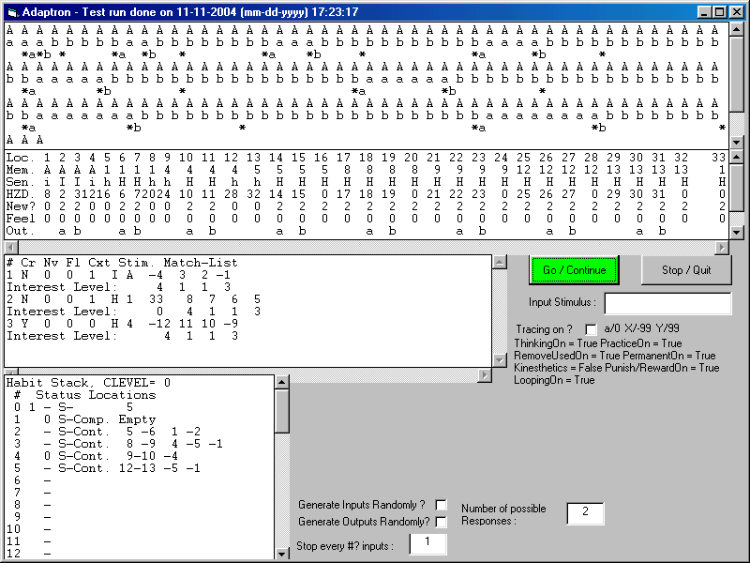Click the 'Tracing on ?' label
Image resolution: width=750 pixels, height=563 pixels.
[544, 329]
